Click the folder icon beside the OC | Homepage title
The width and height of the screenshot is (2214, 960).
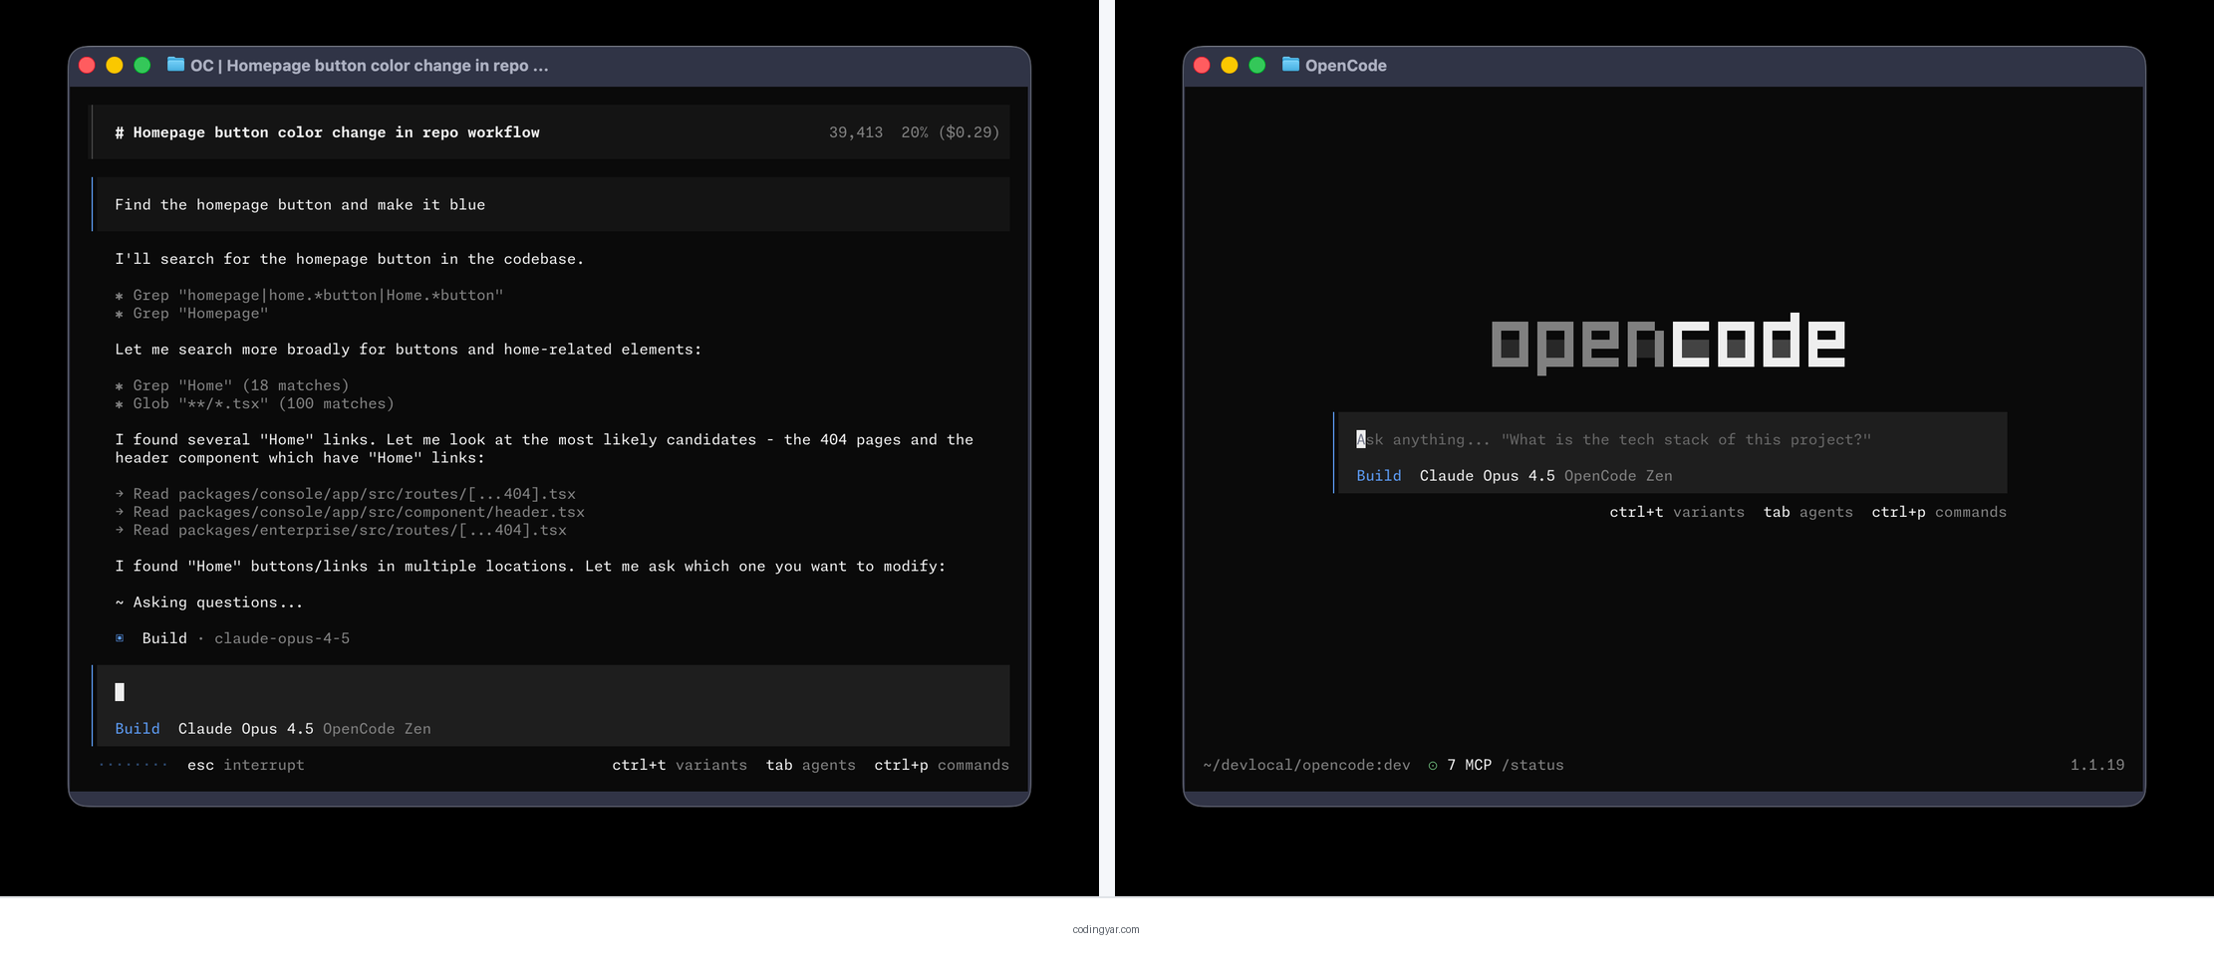pyautogui.click(x=175, y=65)
